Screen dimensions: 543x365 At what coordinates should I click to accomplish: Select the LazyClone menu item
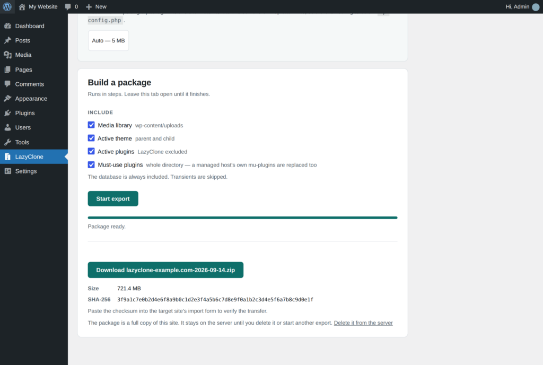pyautogui.click(x=34, y=157)
